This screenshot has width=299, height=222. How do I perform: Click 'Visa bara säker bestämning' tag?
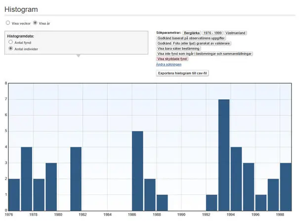tap(178, 49)
